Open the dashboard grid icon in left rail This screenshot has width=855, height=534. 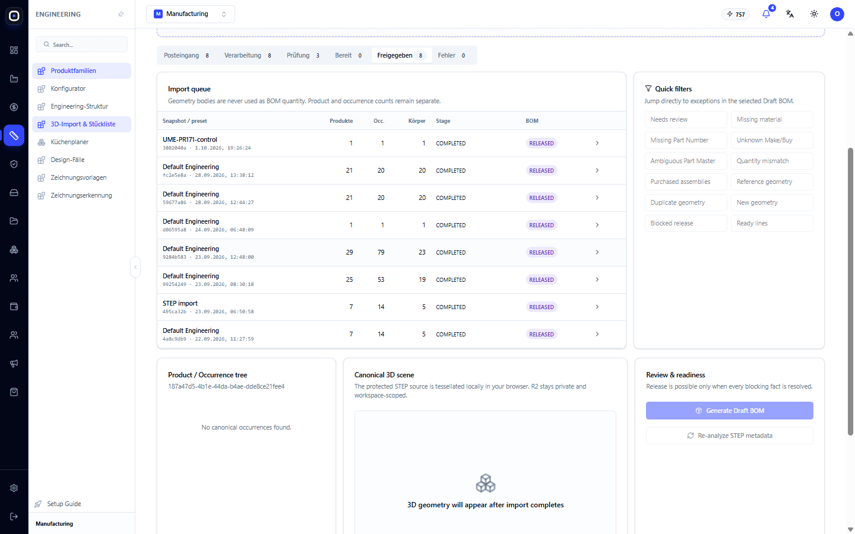14,50
